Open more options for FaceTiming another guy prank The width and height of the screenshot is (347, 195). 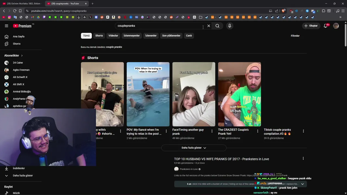coord(212,131)
